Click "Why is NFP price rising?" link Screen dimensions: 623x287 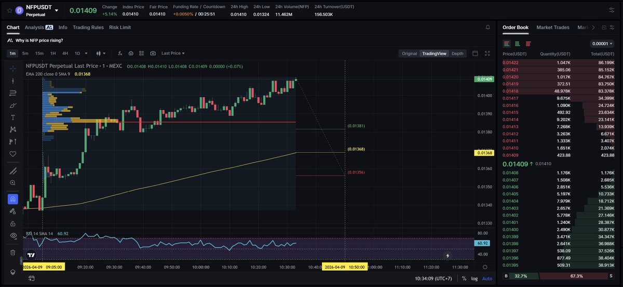[x=39, y=40]
